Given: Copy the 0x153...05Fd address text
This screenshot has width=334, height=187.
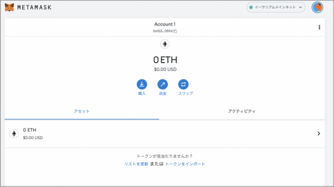Looking at the screenshot, I should tap(162, 31).
